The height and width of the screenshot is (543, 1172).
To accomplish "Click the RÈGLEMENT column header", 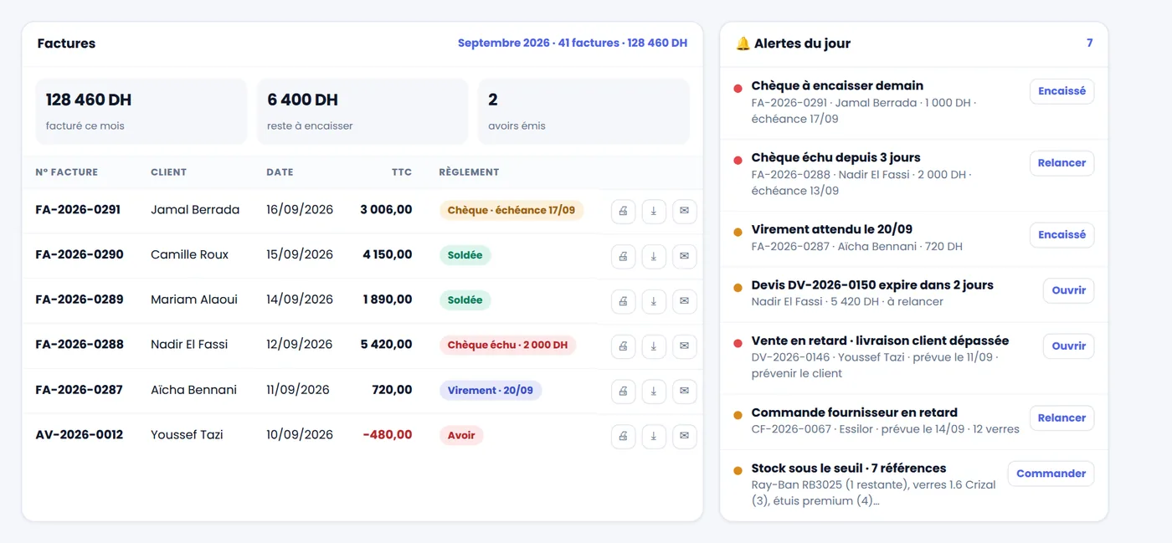I will click(x=469, y=172).
